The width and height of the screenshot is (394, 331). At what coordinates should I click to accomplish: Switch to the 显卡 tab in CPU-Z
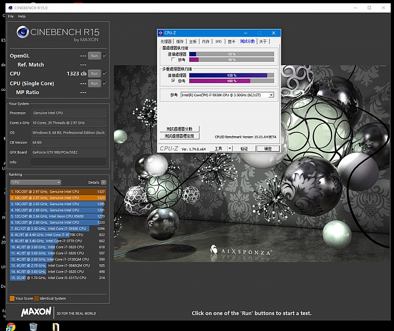coord(231,42)
